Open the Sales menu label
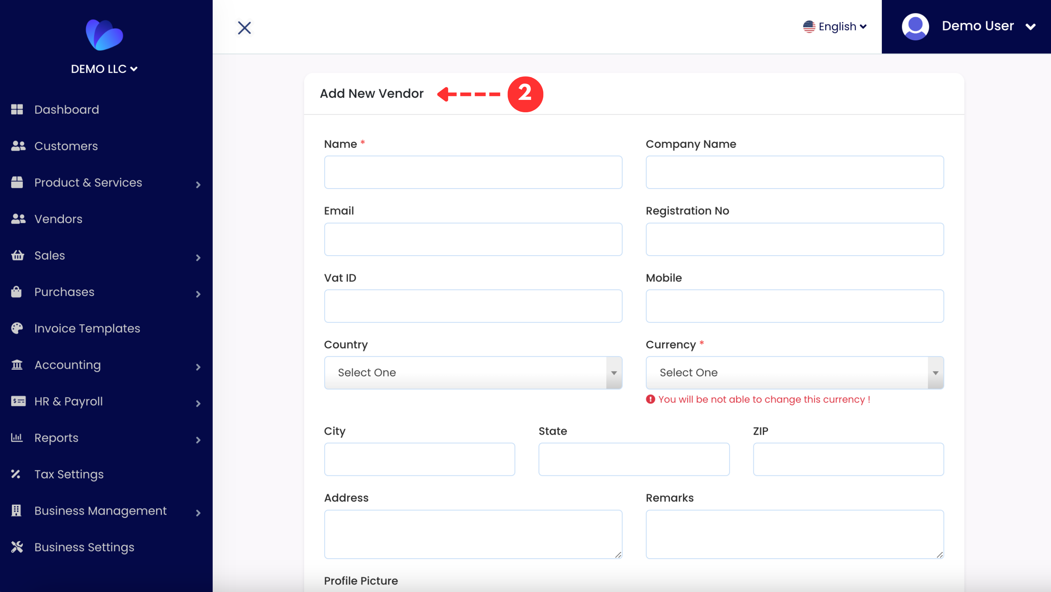The height and width of the screenshot is (592, 1051). pyautogui.click(x=50, y=255)
